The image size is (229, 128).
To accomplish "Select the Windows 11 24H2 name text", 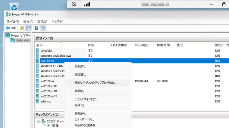I will point(52,66).
